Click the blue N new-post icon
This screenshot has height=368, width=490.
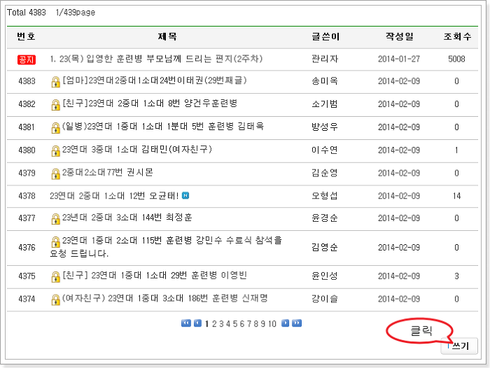pyautogui.click(x=185, y=196)
